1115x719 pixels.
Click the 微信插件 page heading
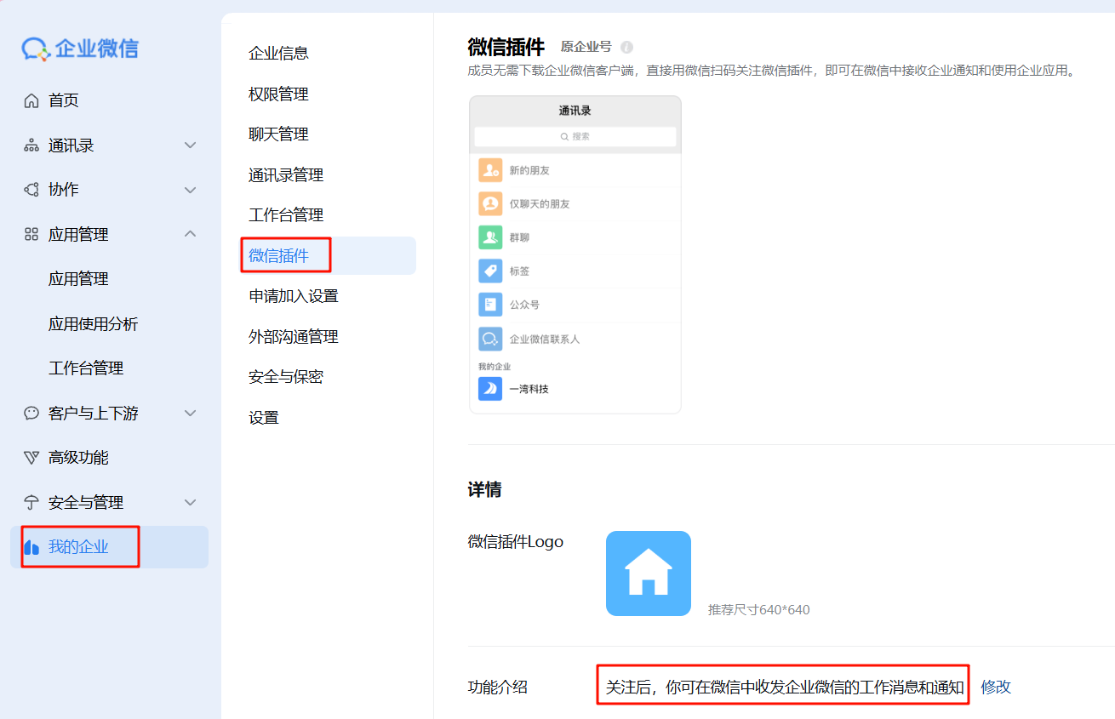(x=506, y=47)
